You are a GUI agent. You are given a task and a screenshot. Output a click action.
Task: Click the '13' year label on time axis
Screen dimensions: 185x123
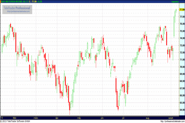point(2,117)
